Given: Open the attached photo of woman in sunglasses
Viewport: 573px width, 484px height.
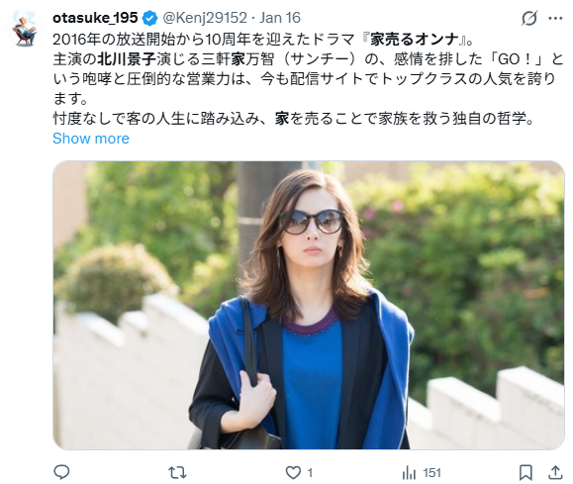Looking at the screenshot, I should click(x=309, y=305).
